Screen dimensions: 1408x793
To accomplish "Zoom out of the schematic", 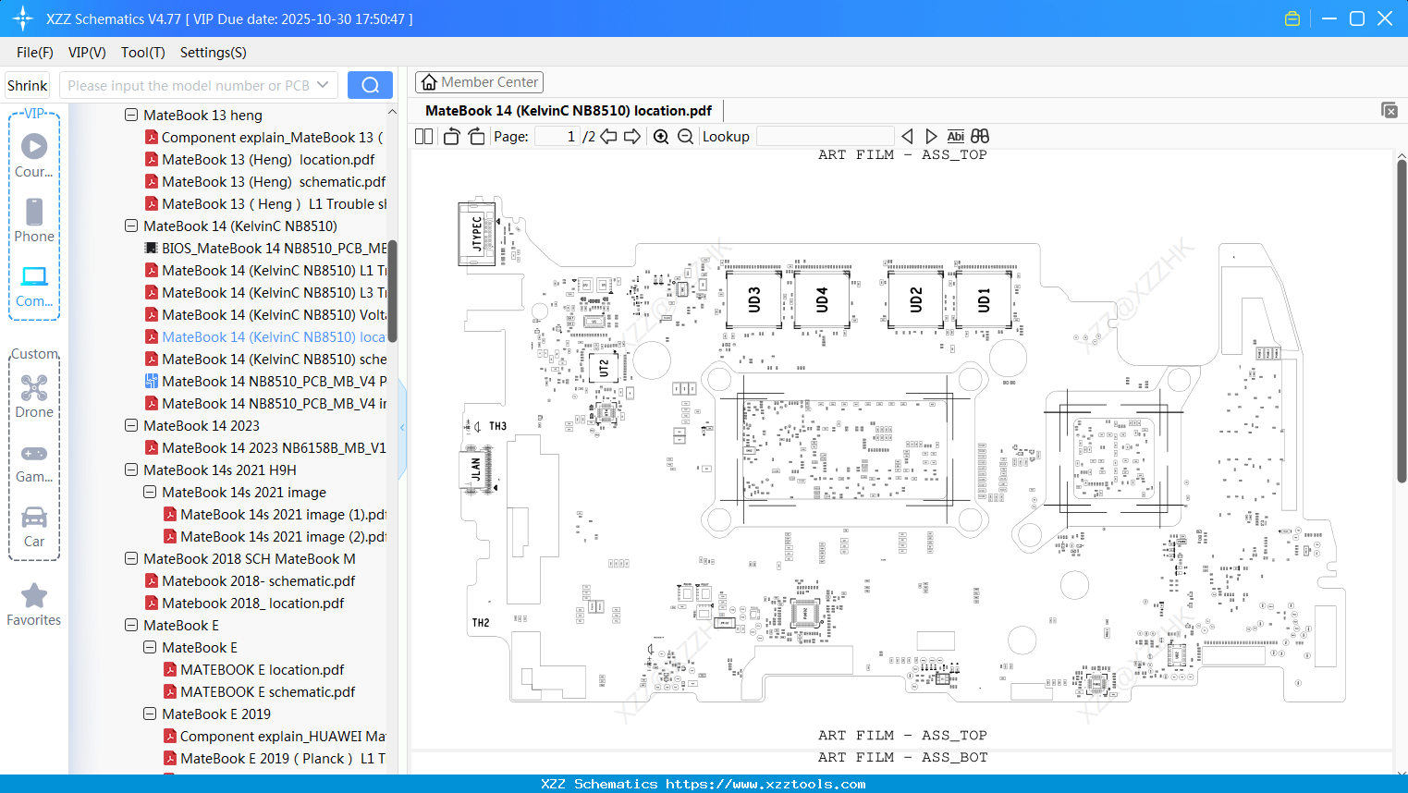I will [685, 136].
